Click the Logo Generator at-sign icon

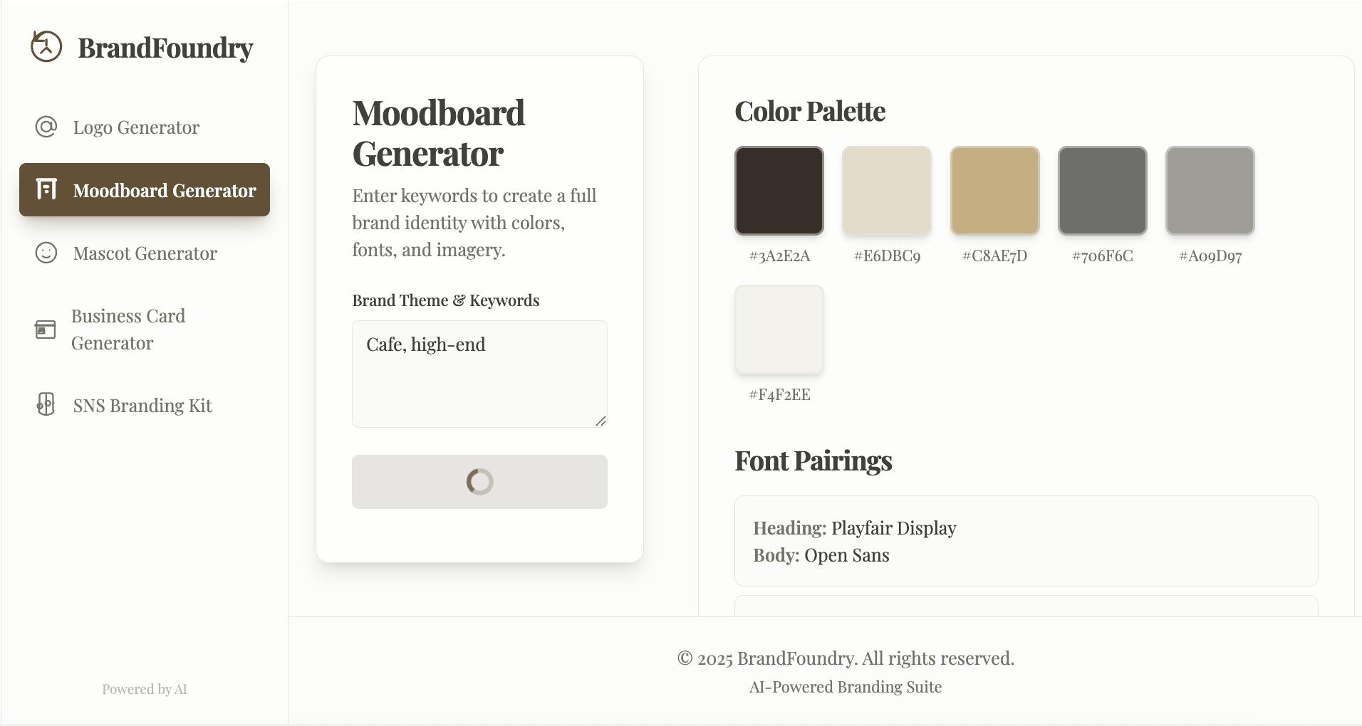(x=46, y=127)
